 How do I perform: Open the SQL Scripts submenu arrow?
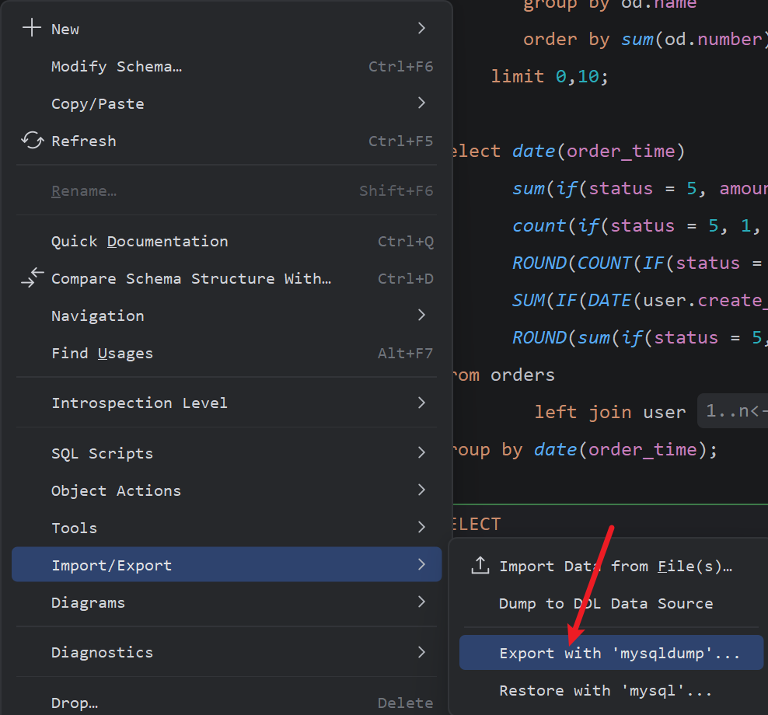pyautogui.click(x=421, y=452)
